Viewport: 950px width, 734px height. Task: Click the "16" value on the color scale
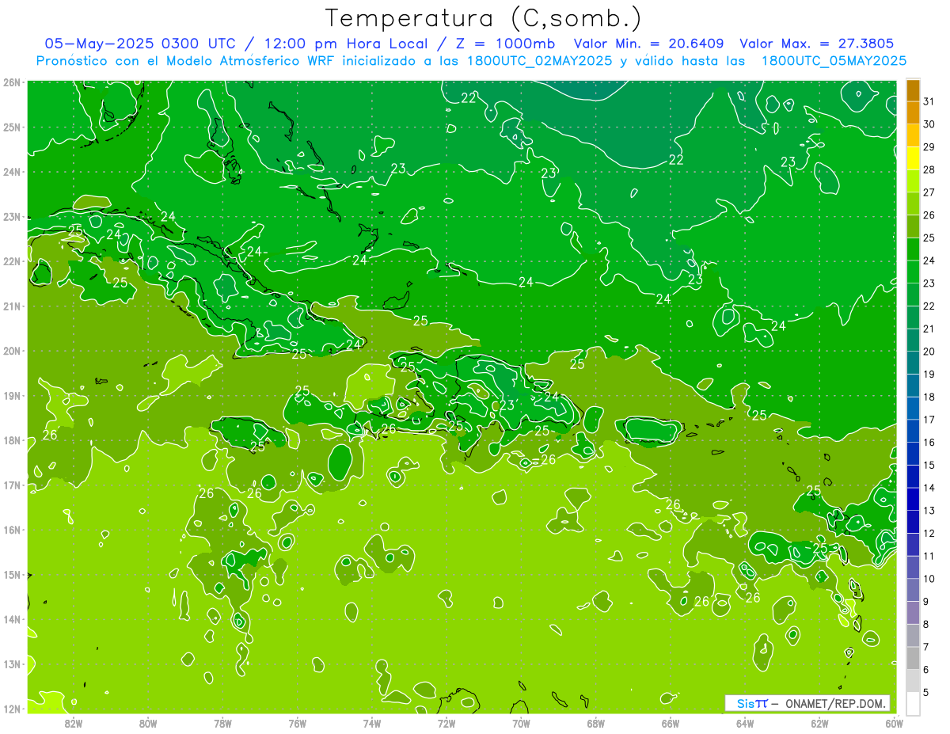tap(929, 442)
